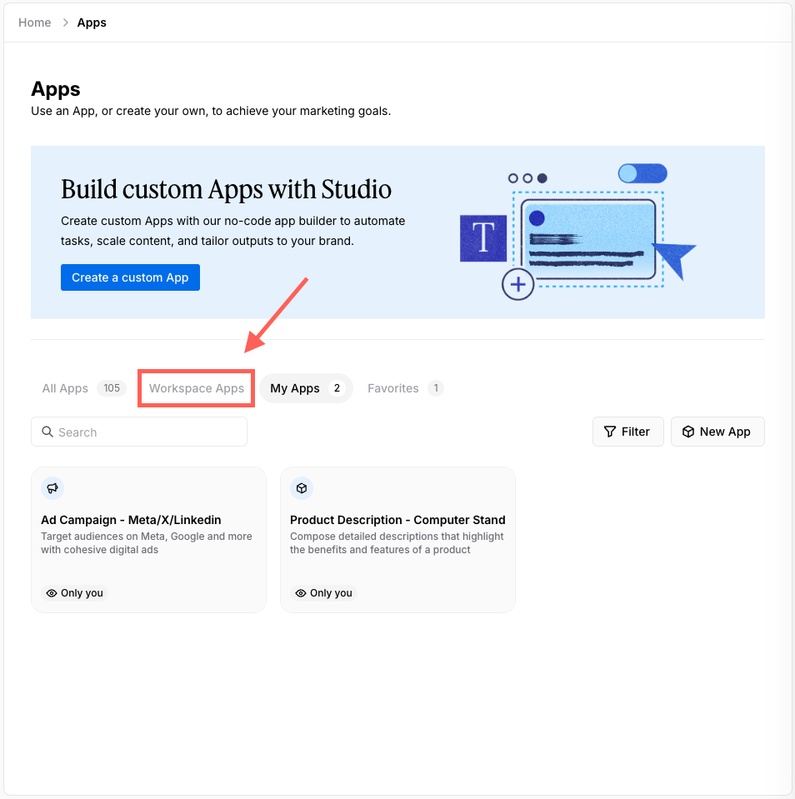Viewport: 795px width, 799px height.
Task: Click the megaphone icon on Ad Campaign card
Action: click(52, 488)
